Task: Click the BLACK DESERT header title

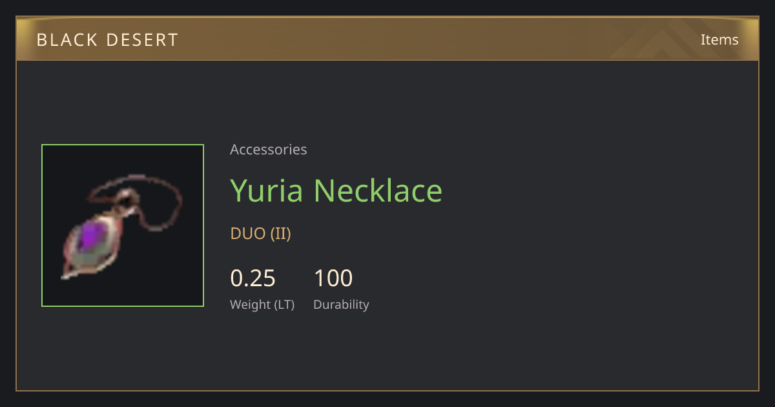Action: [x=107, y=40]
